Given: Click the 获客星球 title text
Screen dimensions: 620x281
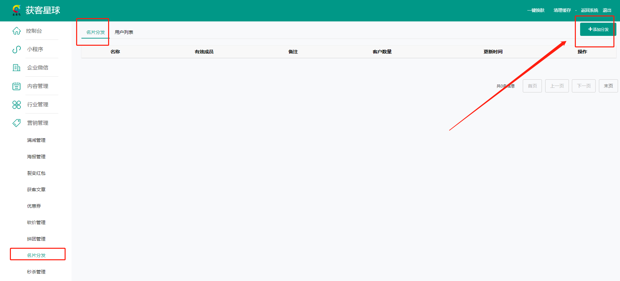Looking at the screenshot, I should (43, 11).
